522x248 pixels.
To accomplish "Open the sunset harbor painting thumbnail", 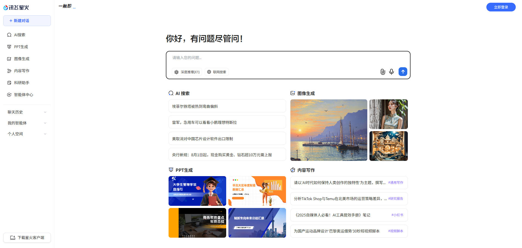I will pyautogui.click(x=328, y=130).
